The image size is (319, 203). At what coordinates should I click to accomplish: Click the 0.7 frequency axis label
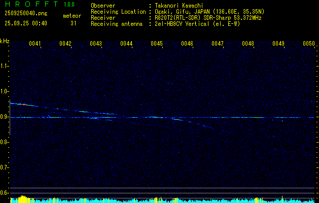[5, 167]
